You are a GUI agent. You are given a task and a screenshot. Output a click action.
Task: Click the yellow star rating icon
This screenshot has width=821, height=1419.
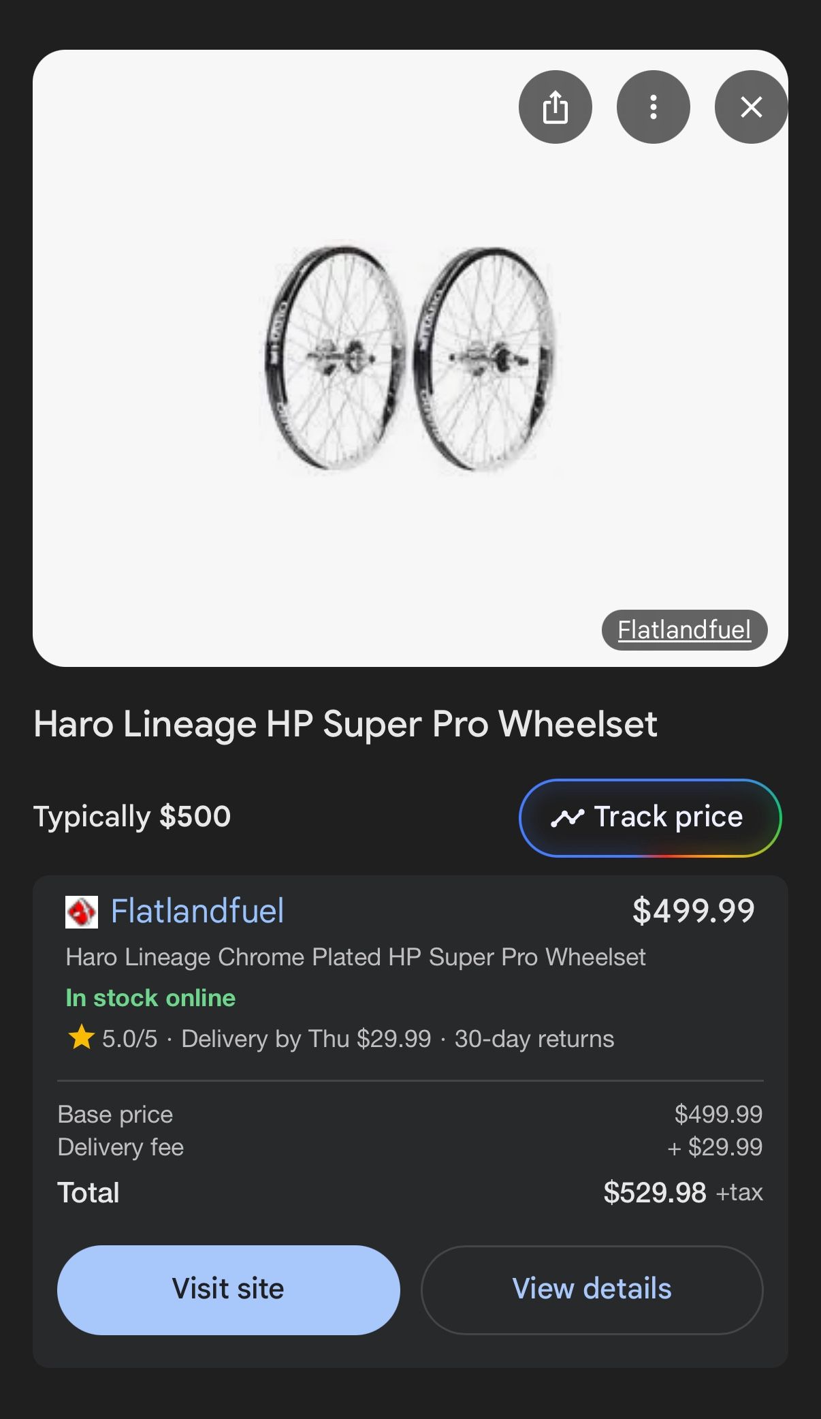pyautogui.click(x=81, y=1038)
